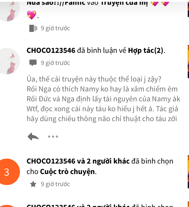This screenshot has width=189, height=207.
Task: Click the reading list icon near the top
Action: (33, 28)
